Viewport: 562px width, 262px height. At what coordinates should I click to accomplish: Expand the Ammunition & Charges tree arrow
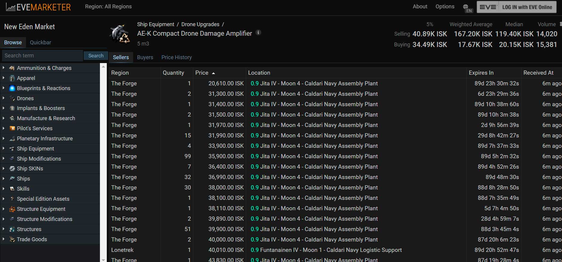click(4, 68)
